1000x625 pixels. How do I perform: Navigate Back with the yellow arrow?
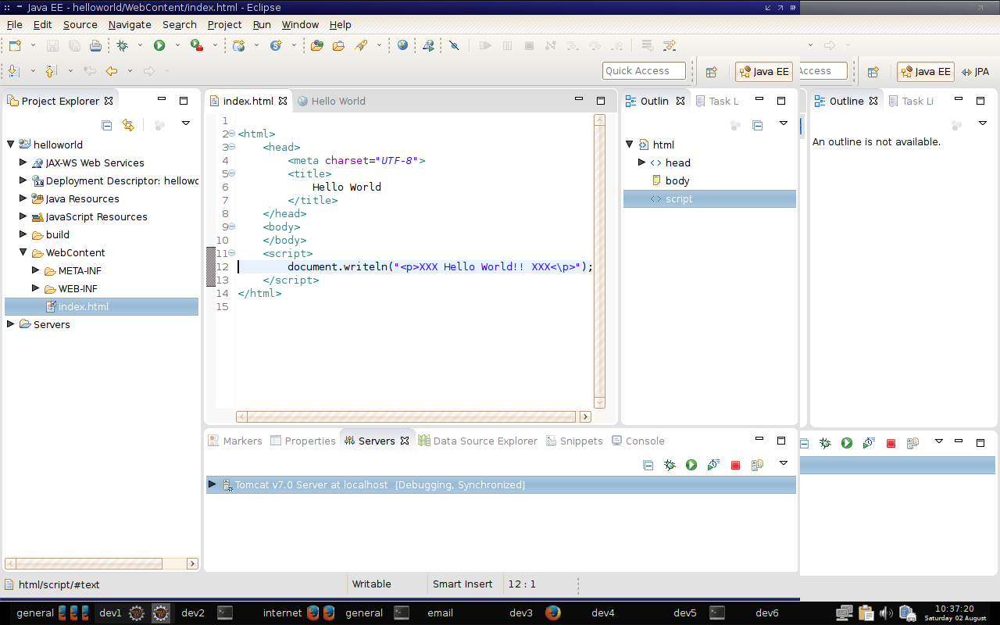point(111,71)
